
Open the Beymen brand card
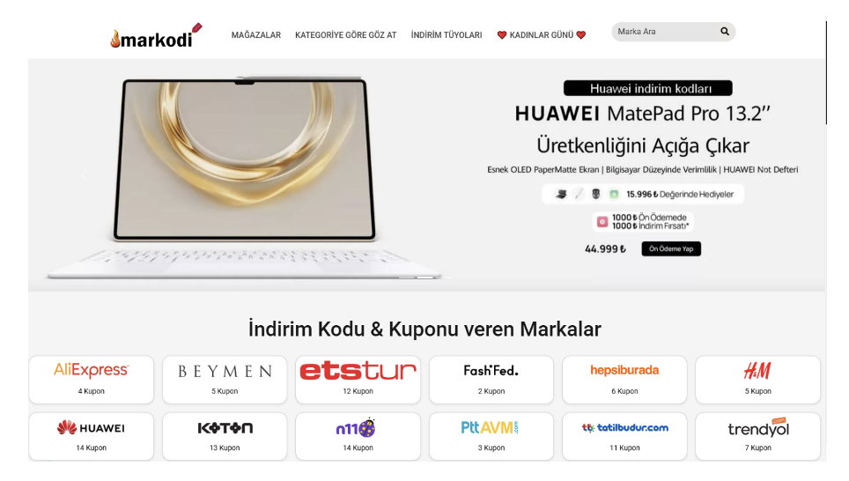225,380
